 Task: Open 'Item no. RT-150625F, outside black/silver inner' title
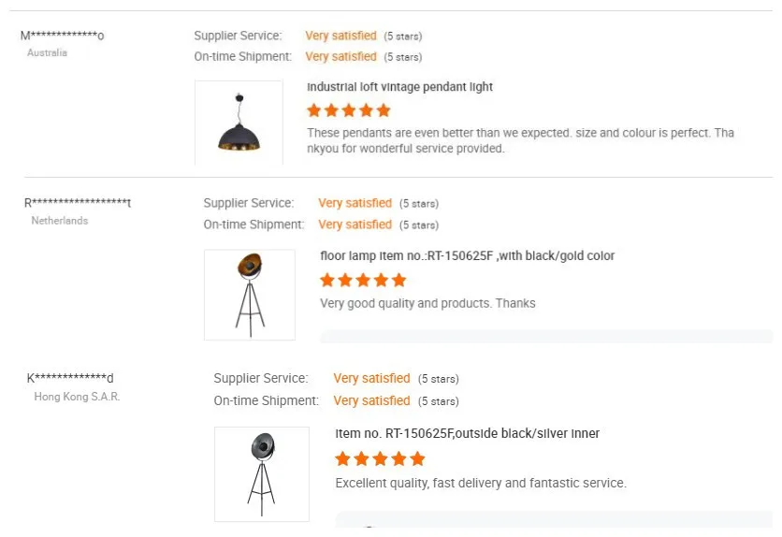pyautogui.click(x=467, y=433)
